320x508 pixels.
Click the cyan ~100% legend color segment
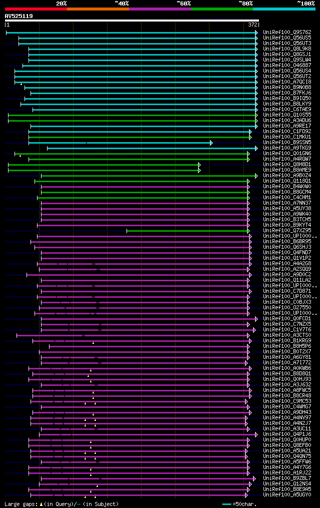pyautogui.click(x=284, y=9)
